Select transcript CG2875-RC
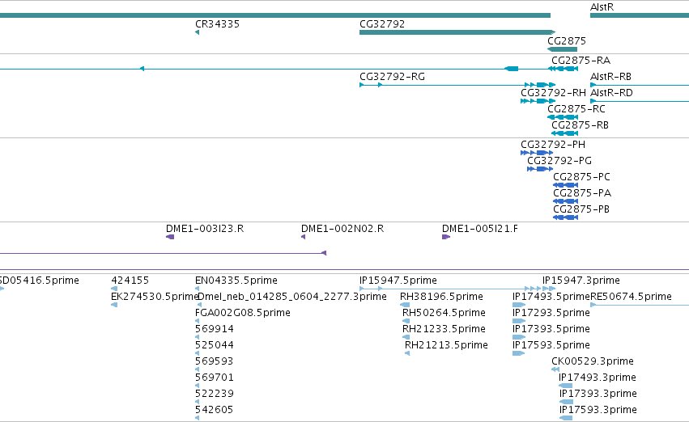Viewport: 689px width, 422px height. coord(576,109)
